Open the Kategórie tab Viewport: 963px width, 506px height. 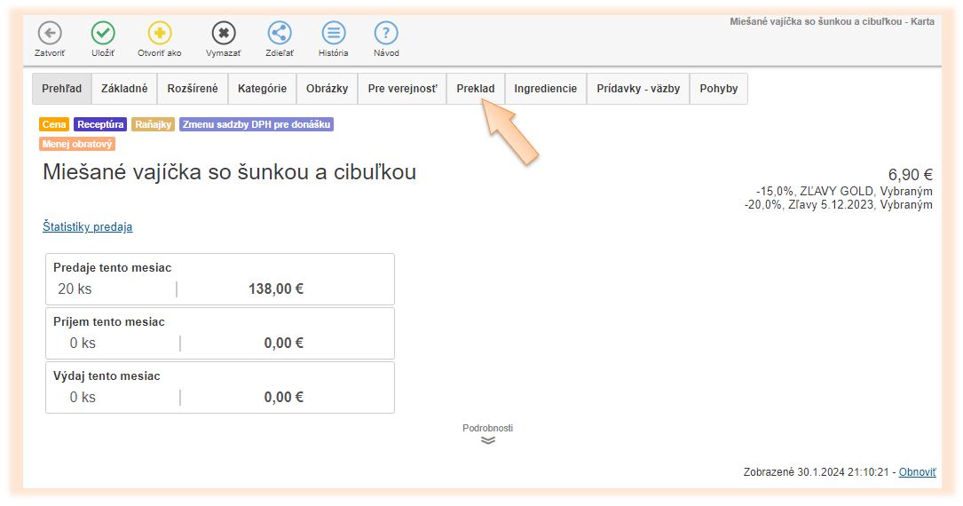262,89
